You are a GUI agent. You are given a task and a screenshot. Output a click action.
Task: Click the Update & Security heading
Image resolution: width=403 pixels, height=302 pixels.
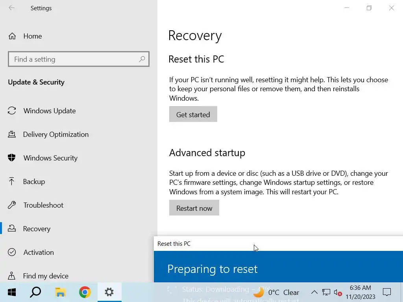(x=36, y=82)
